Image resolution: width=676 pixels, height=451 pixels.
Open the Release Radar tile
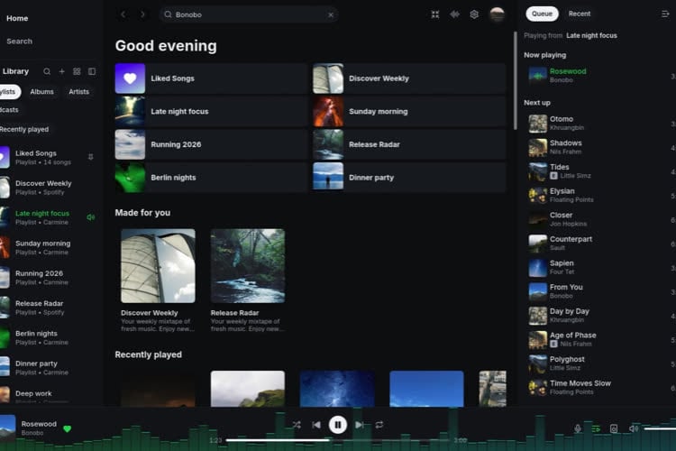click(409, 144)
